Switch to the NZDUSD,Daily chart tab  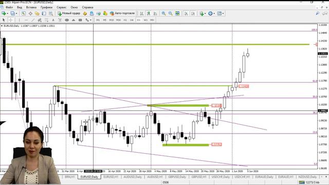307,177
